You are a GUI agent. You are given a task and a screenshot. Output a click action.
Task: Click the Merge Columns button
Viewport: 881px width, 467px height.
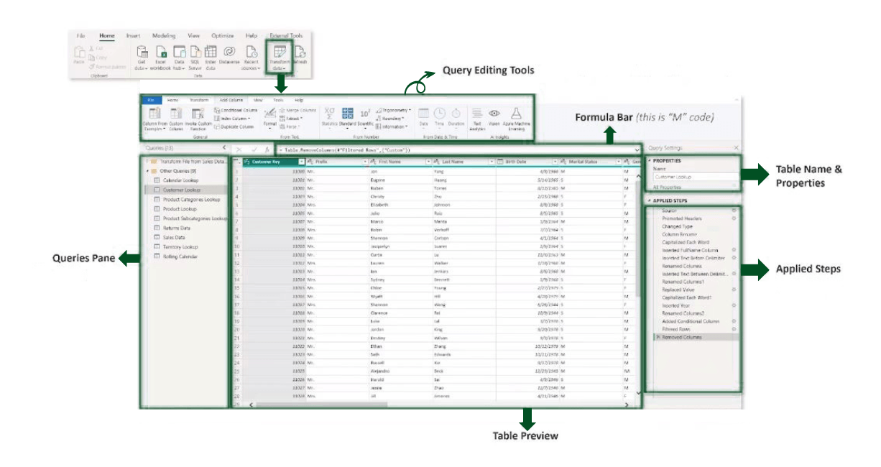297,111
